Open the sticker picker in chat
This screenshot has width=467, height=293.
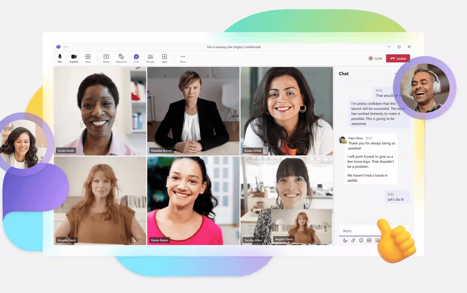377,240
